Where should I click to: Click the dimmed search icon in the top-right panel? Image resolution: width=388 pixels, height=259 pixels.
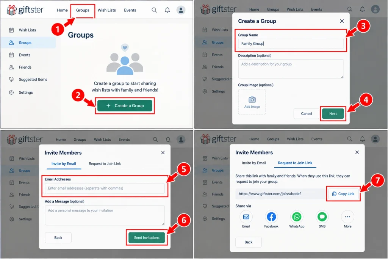pos(350,9)
